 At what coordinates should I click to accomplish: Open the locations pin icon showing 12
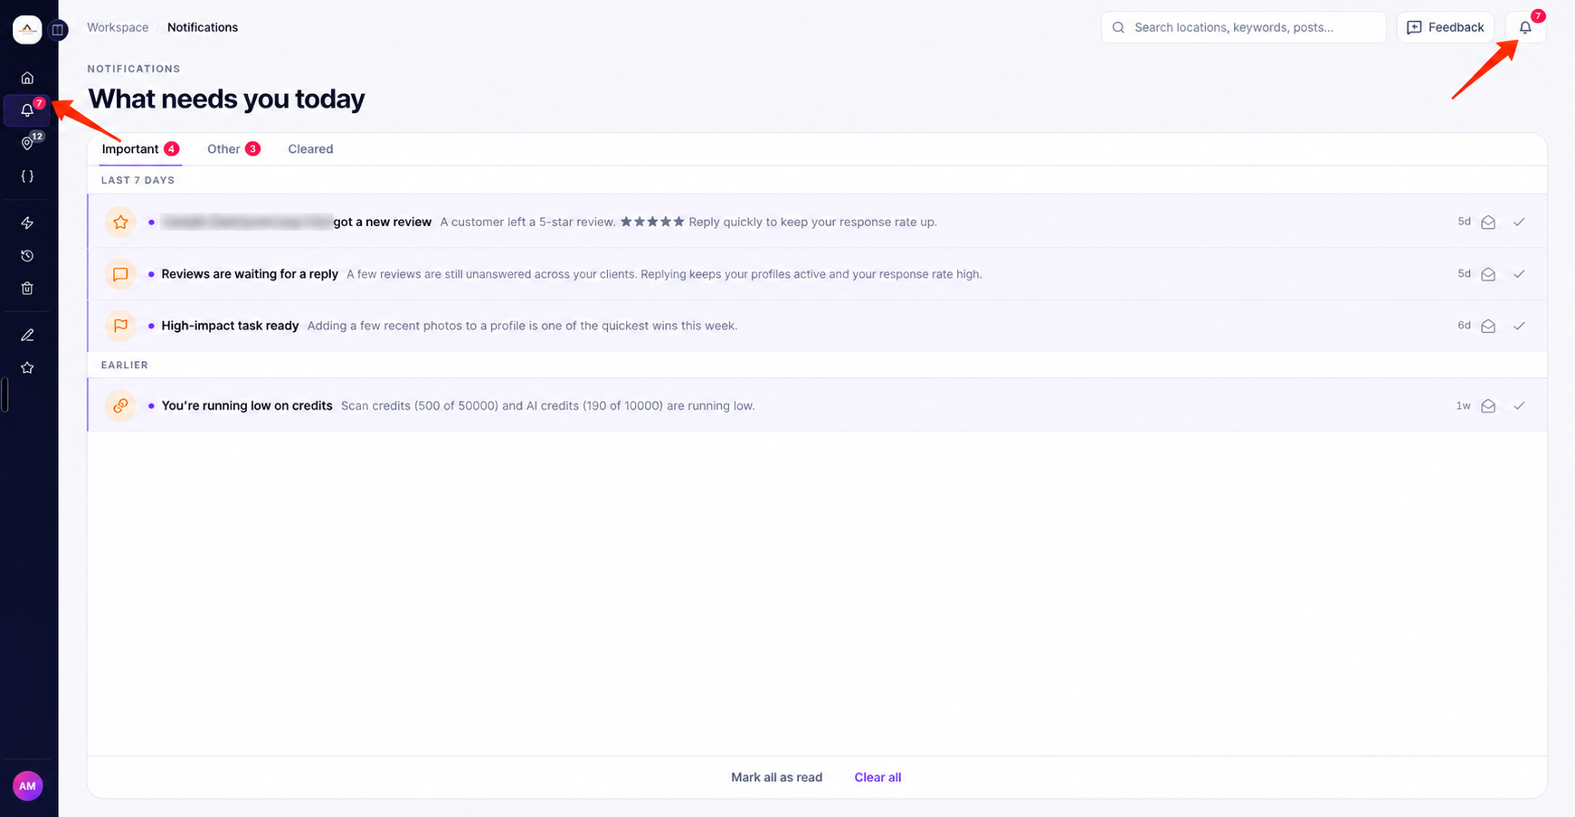click(x=27, y=143)
